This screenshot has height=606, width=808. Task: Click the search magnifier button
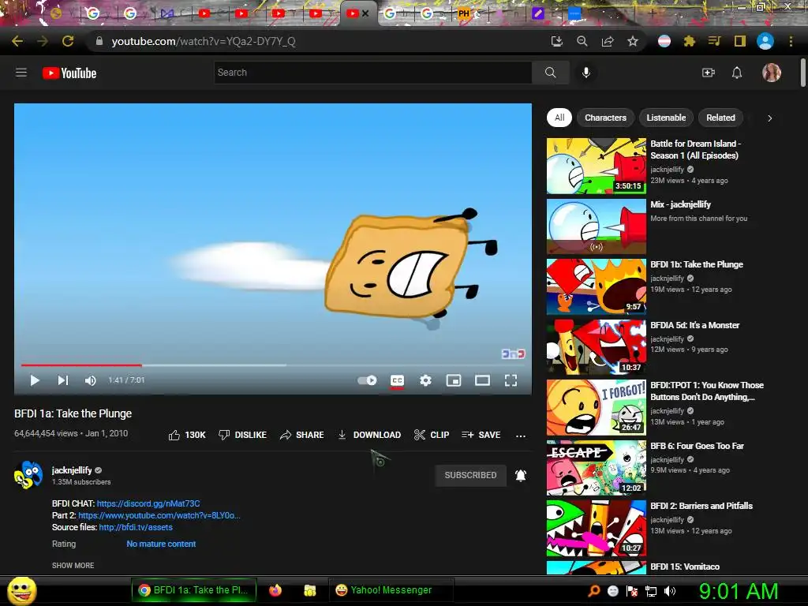[x=550, y=73]
